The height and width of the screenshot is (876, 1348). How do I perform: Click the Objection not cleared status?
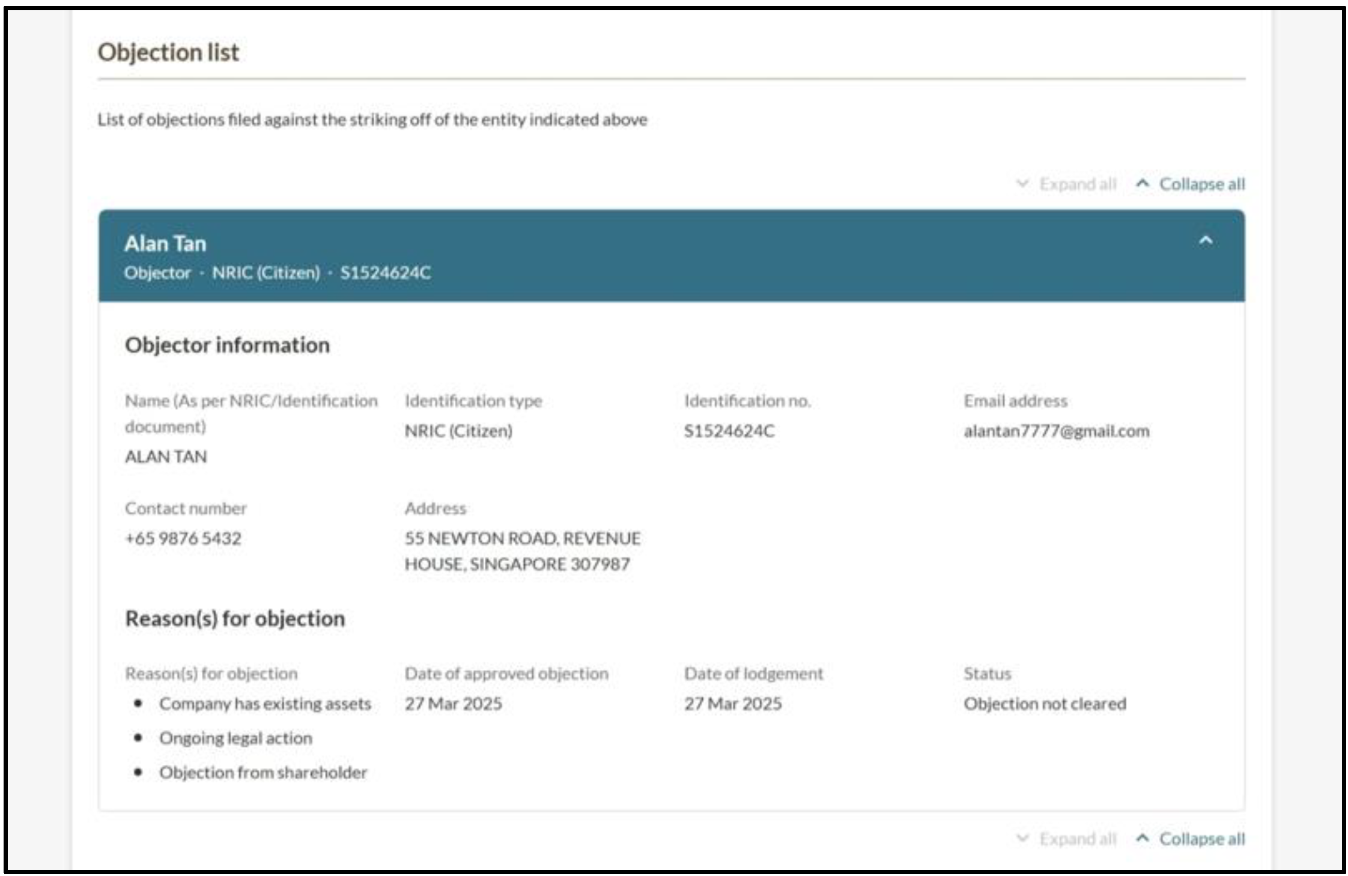click(x=1045, y=704)
